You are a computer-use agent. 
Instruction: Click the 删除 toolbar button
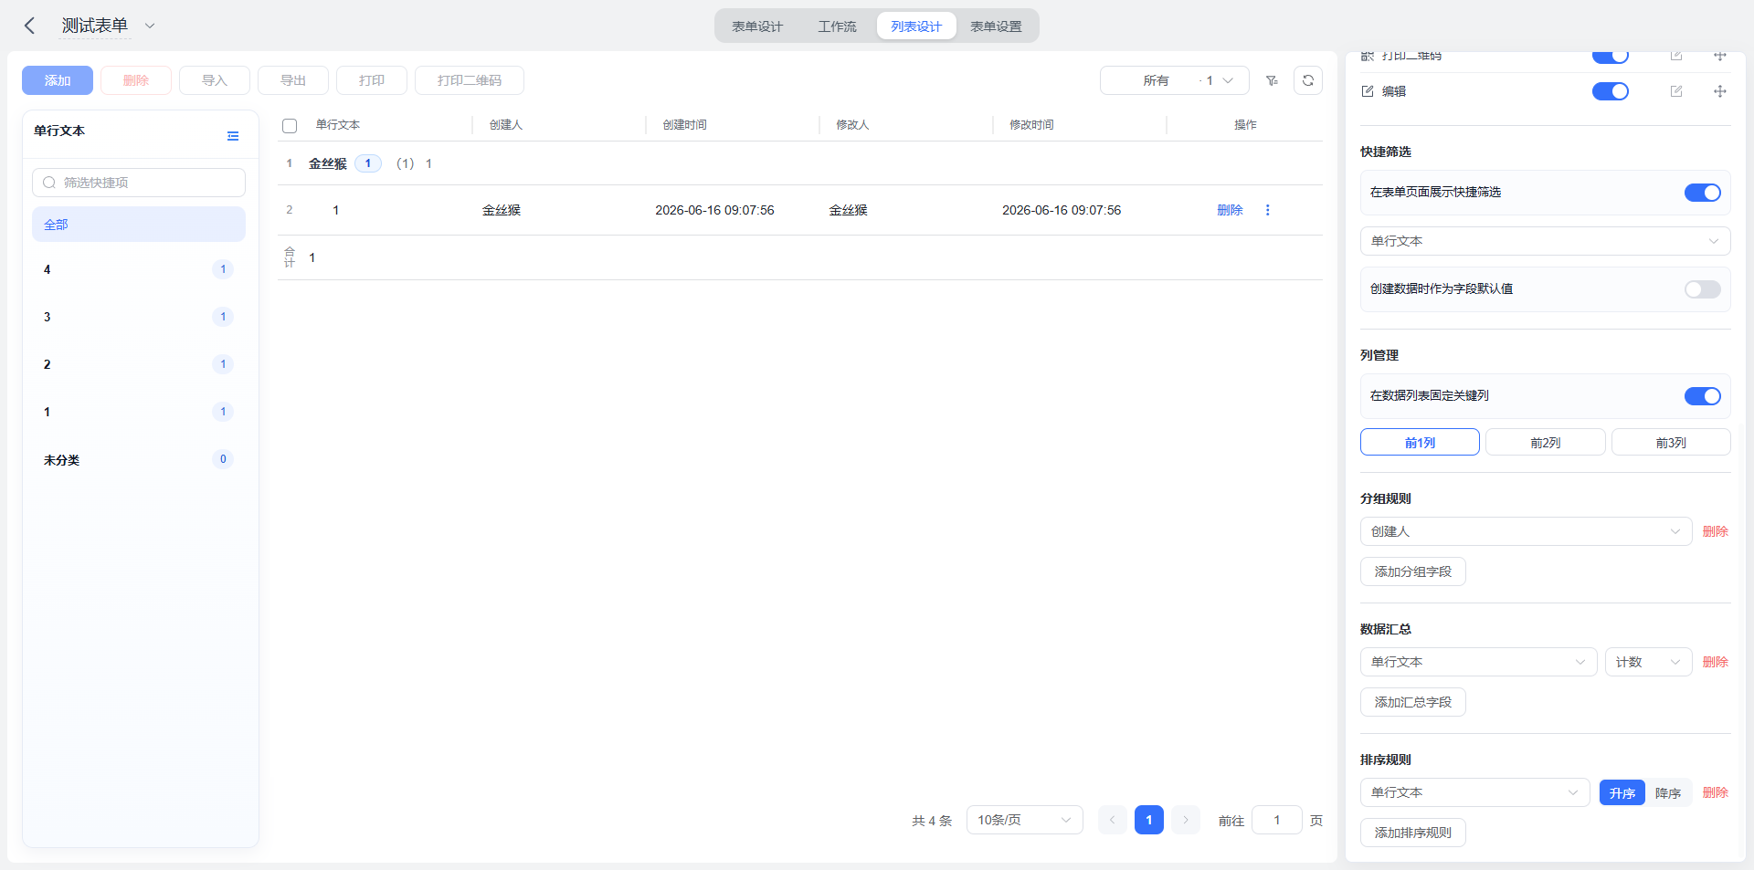coord(136,80)
